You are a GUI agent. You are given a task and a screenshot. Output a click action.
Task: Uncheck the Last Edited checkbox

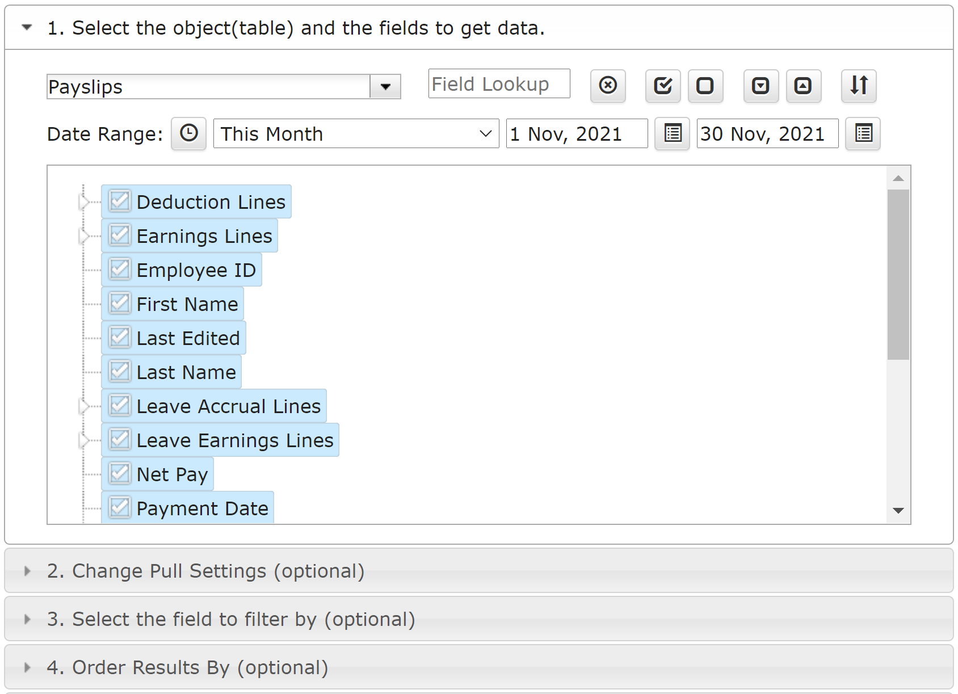[x=120, y=338]
